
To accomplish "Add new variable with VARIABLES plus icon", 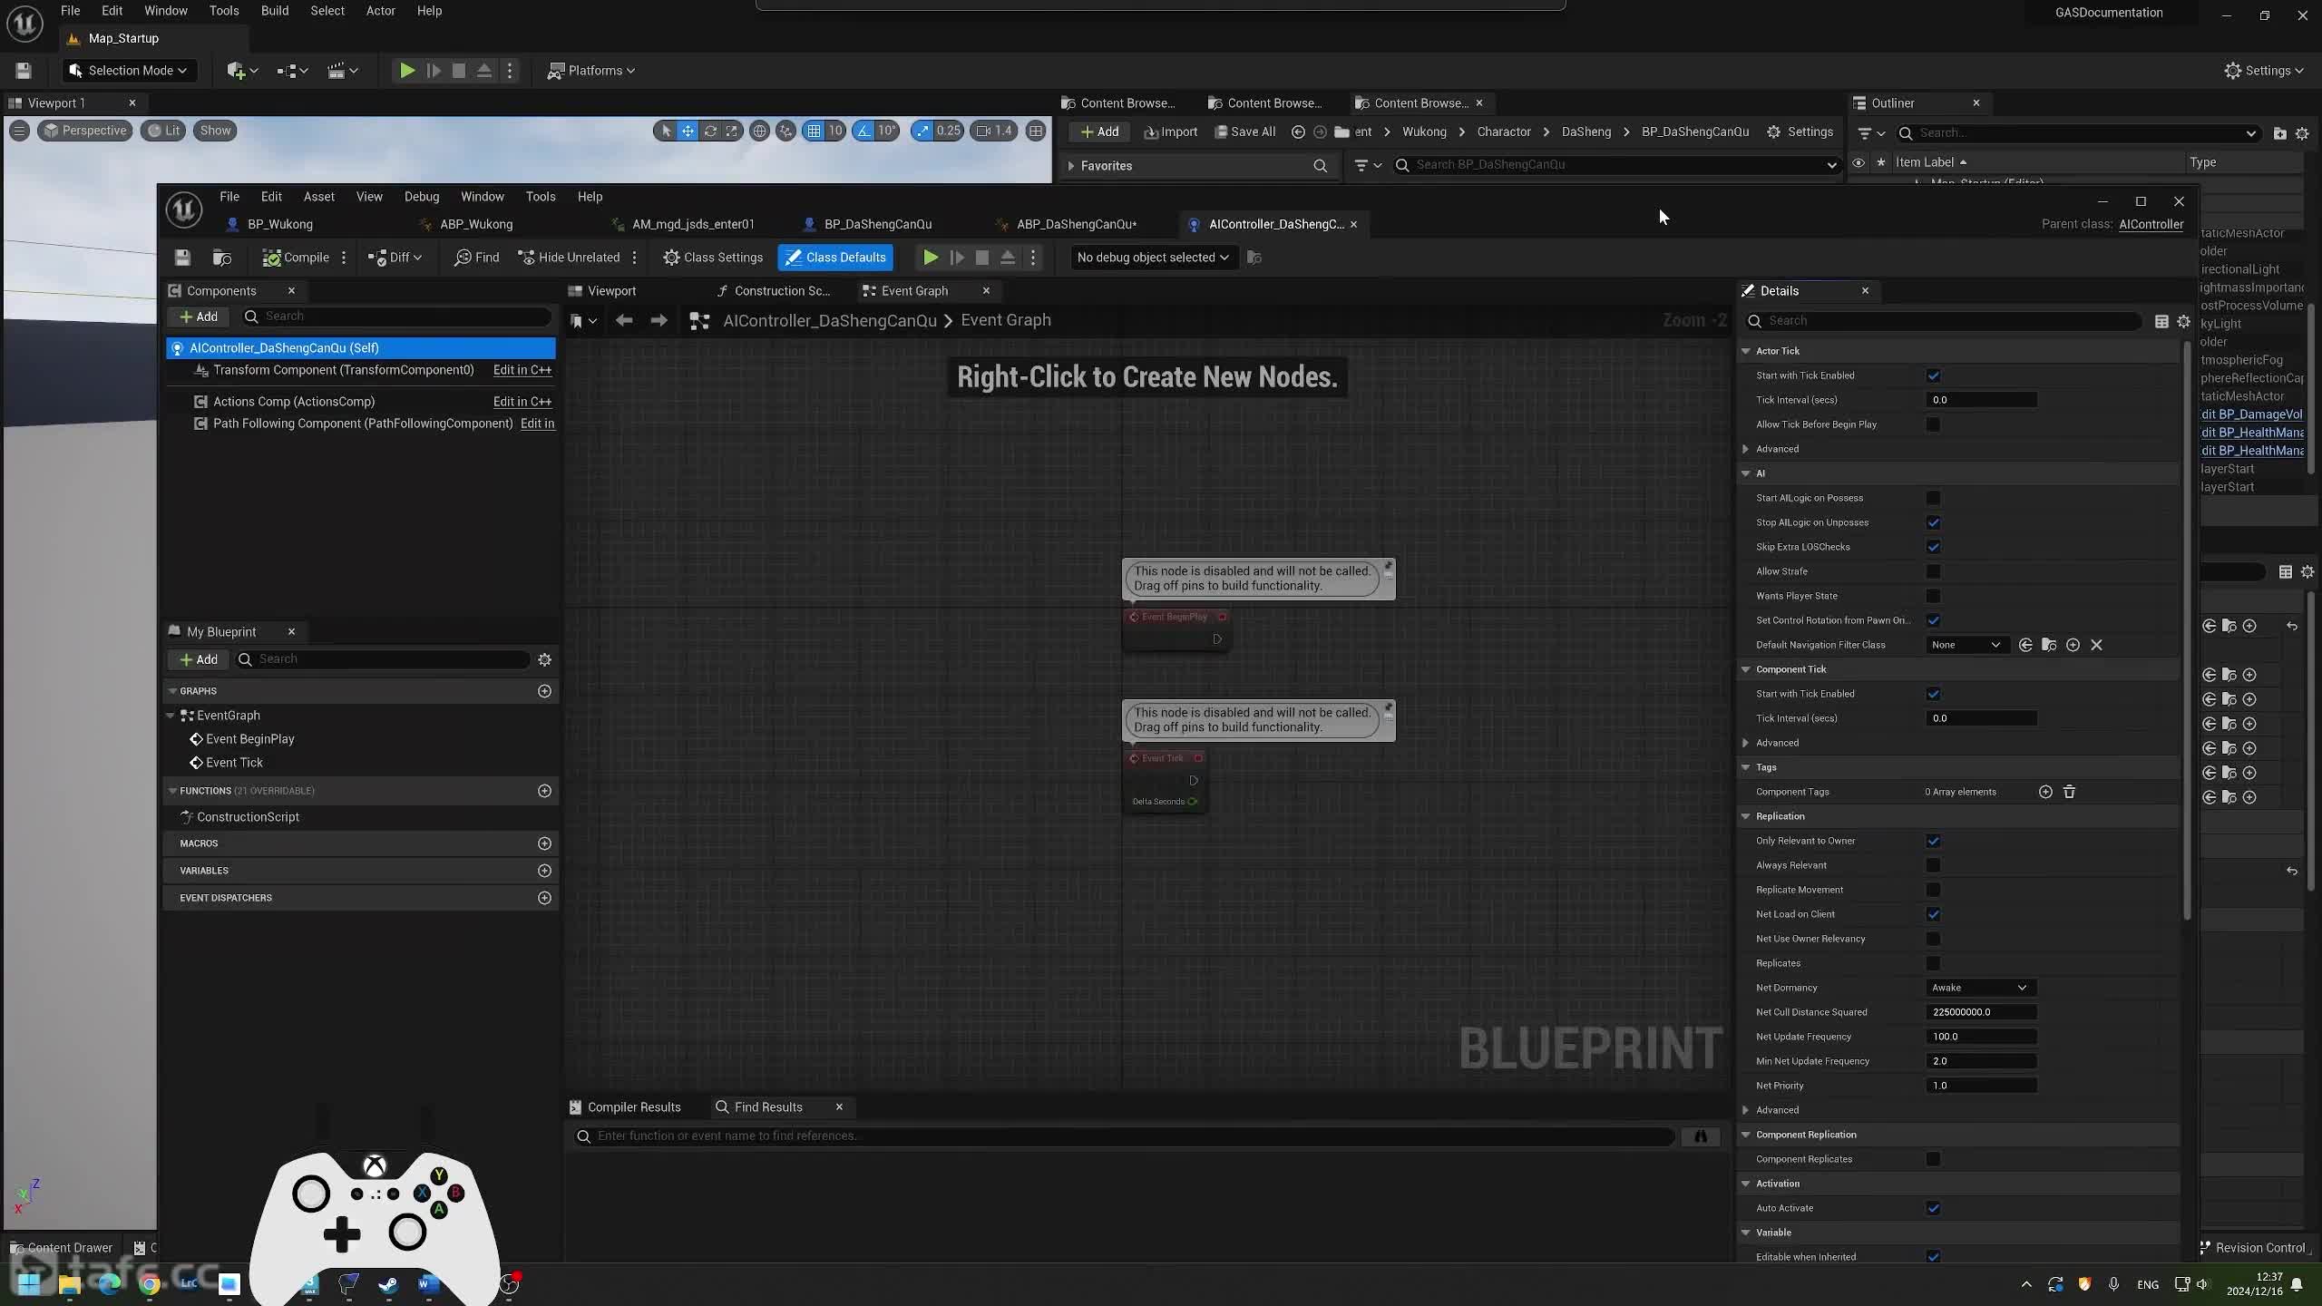I will point(544,871).
